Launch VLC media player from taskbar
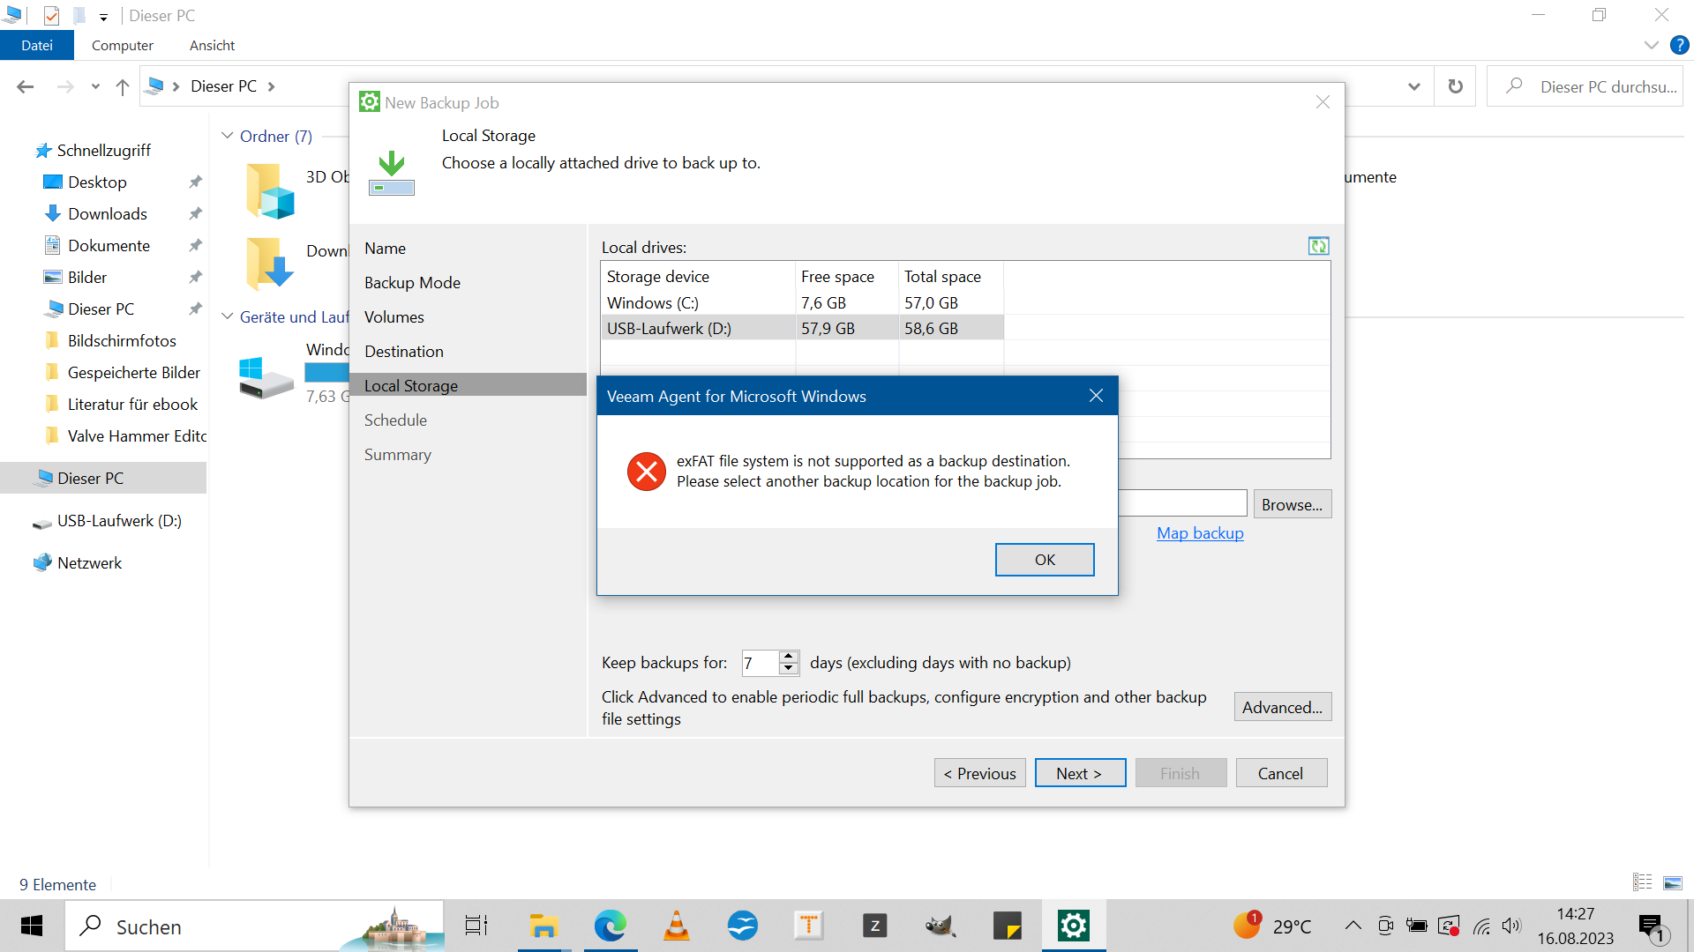The height and width of the screenshot is (952, 1694). 676,926
